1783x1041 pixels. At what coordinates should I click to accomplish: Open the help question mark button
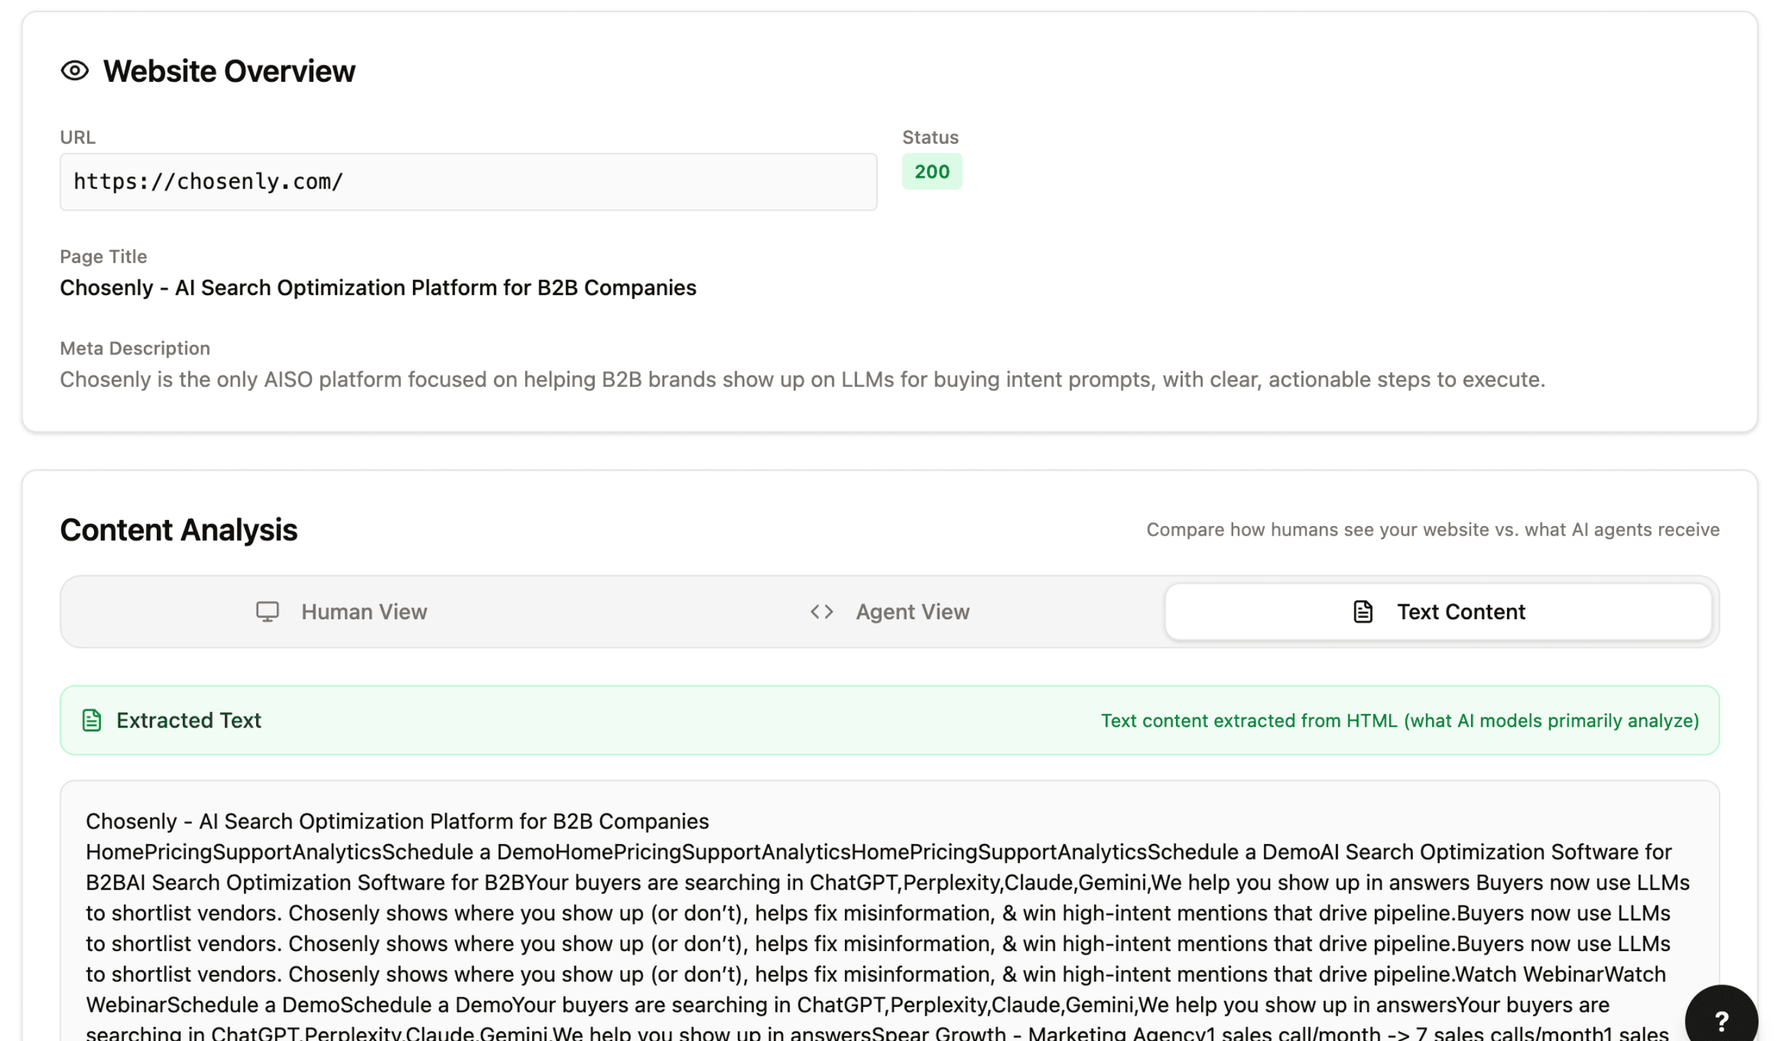click(1722, 1020)
